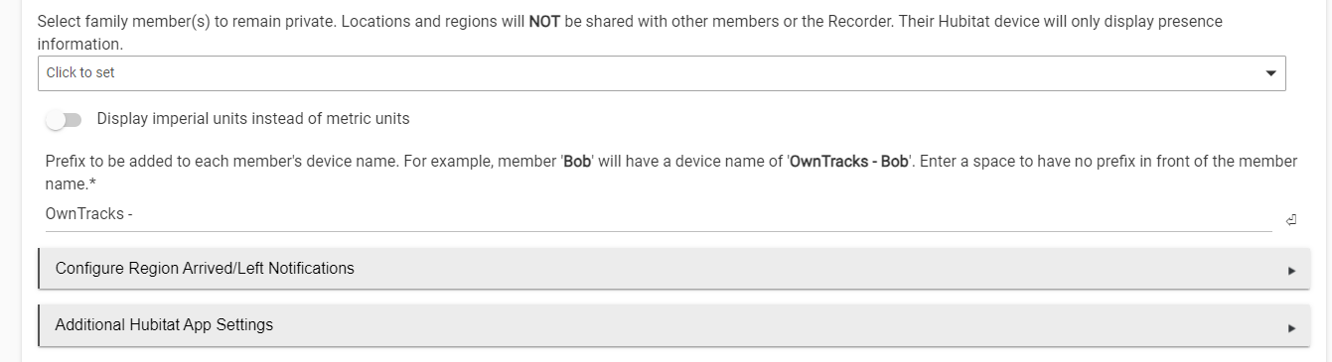
Task: Enable the imperial units toggle switch
Action: click(x=64, y=120)
